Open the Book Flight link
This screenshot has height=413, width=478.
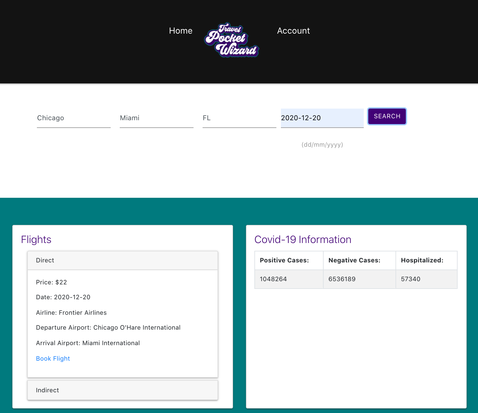[53, 358]
